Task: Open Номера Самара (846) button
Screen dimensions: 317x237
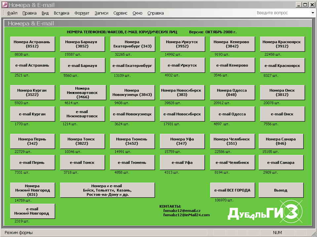Action: click(281, 141)
